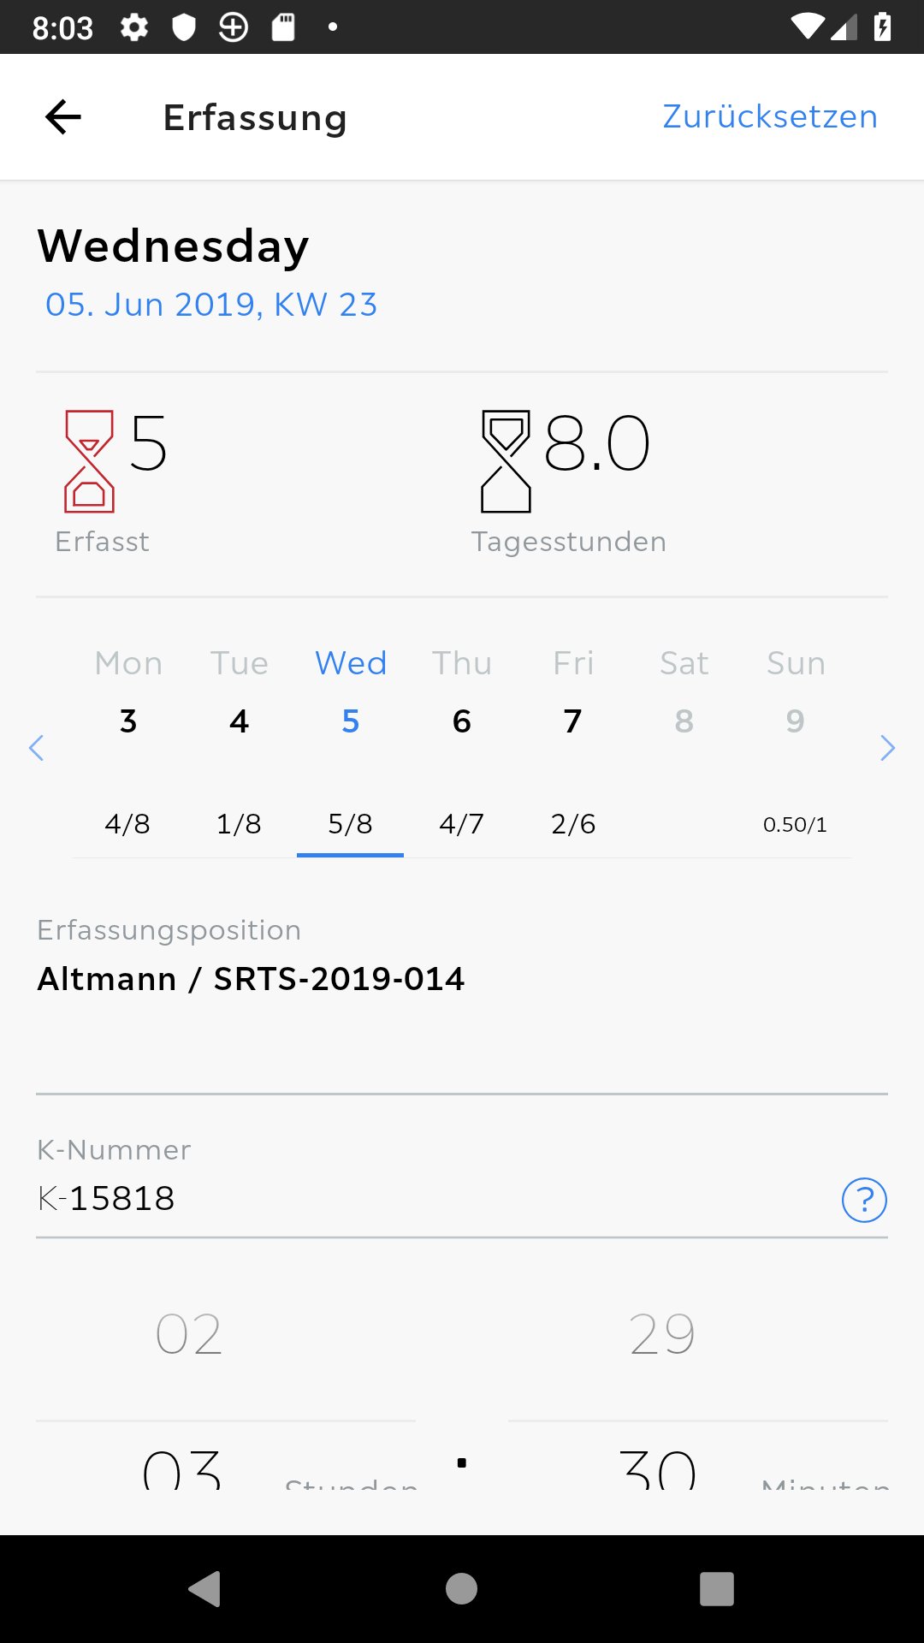Open the date 05. Jun 2019 picker
The image size is (924, 1643).
tap(211, 305)
